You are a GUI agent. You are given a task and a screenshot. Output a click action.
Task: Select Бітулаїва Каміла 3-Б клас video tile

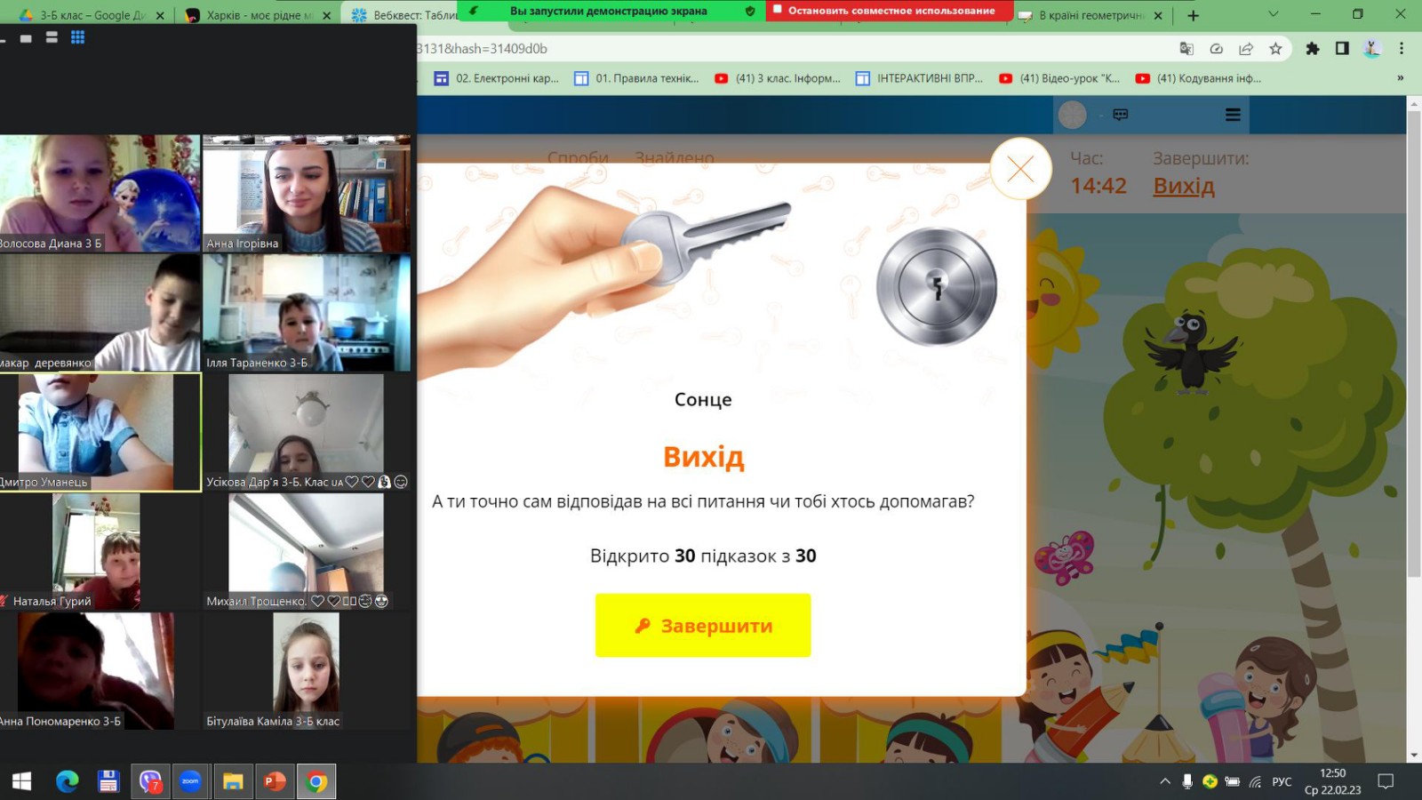click(x=307, y=671)
